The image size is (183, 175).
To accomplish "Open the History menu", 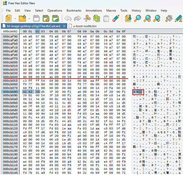I will pyautogui.click(x=136, y=11).
